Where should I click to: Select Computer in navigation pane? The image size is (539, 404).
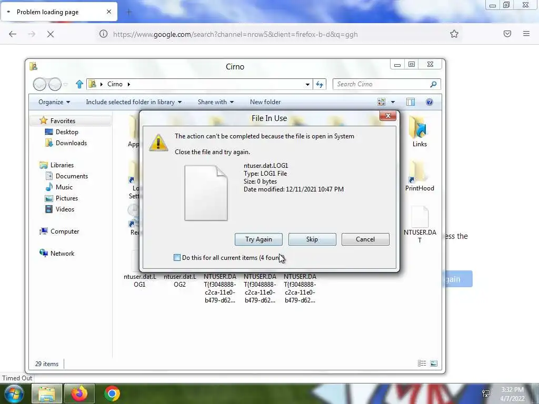(65, 231)
